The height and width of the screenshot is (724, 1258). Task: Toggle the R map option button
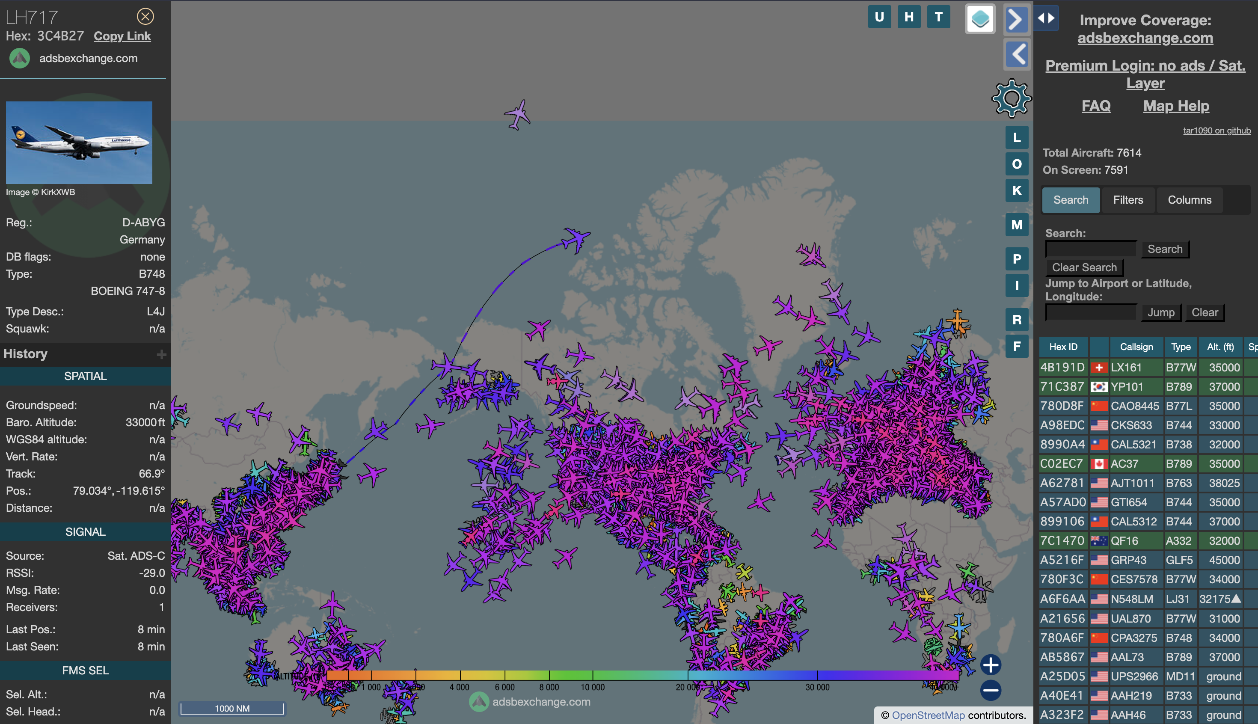click(1017, 320)
